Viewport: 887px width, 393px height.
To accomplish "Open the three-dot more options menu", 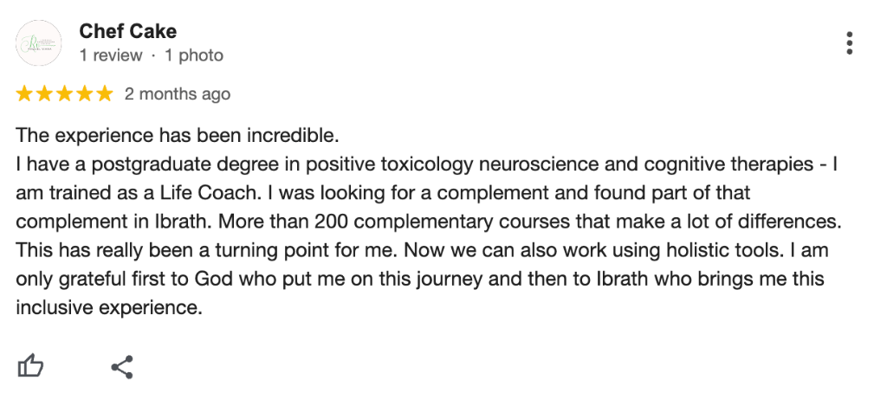I will [849, 43].
